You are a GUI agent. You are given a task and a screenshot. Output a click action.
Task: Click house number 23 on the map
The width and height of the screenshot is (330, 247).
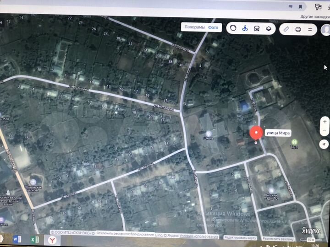[x=131, y=154]
